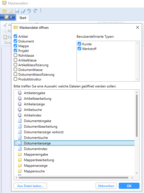Click file list scrollbar down arrow
The height and width of the screenshot is (193, 144).
[x=137, y=173]
